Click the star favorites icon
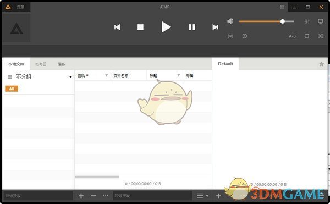The height and width of the screenshot is (204, 330). (x=321, y=64)
